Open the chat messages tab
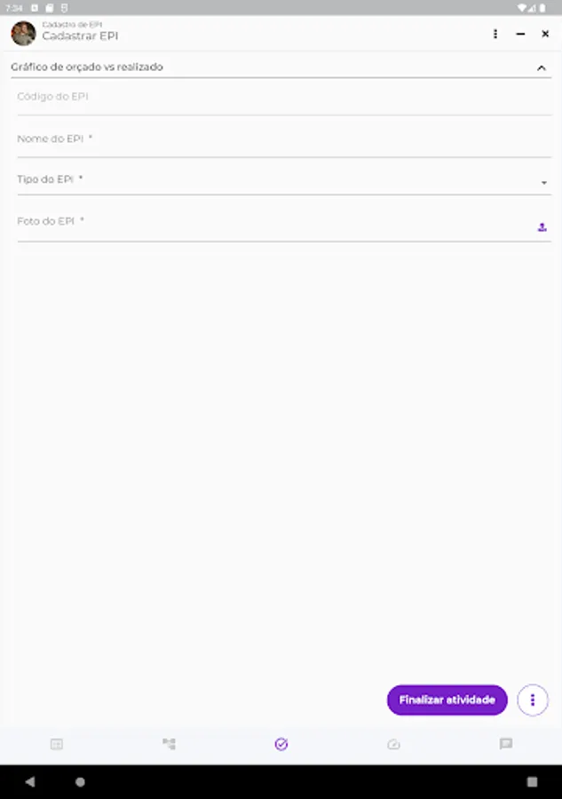Screen dimensions: 562x799 (x=506, y=744)
